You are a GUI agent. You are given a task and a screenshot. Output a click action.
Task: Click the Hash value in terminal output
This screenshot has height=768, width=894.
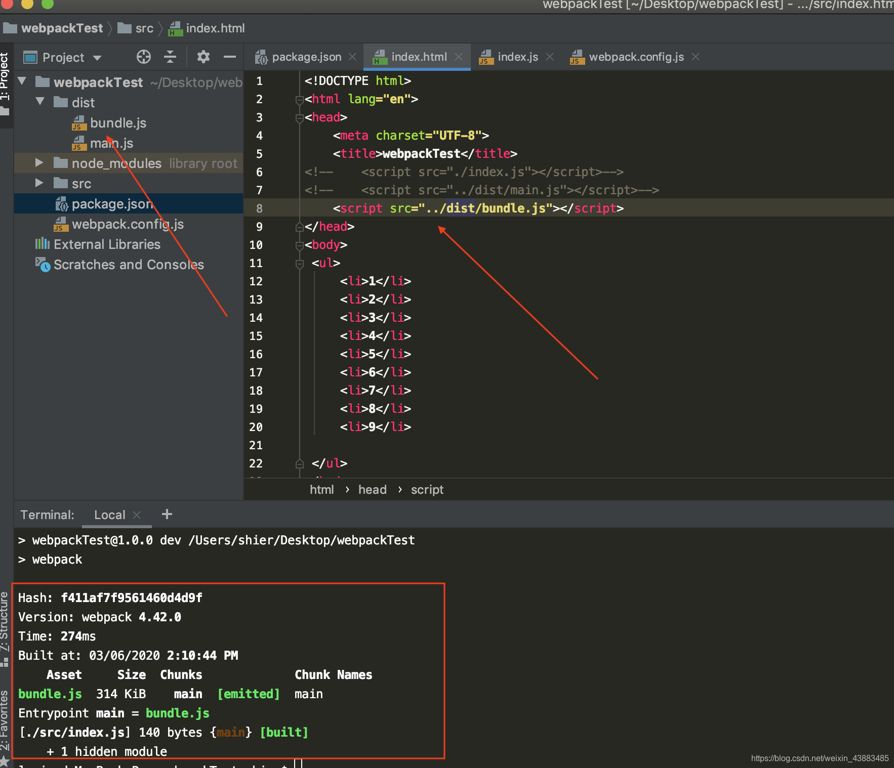[x=132, y=598]
